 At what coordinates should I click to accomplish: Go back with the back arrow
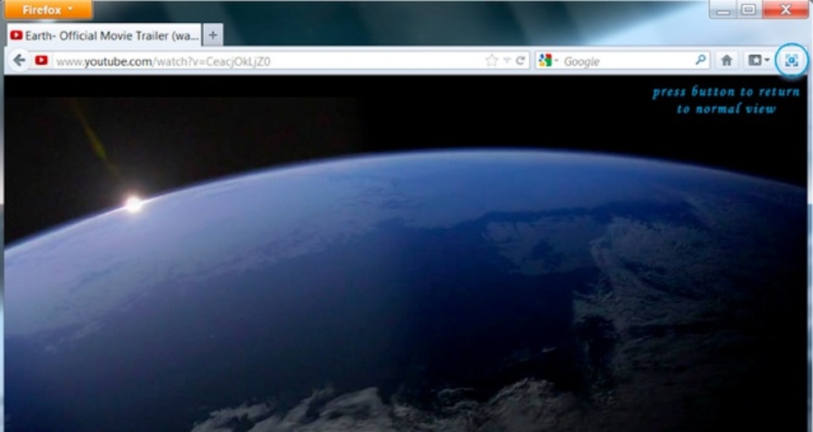click(x=19, y=61)
